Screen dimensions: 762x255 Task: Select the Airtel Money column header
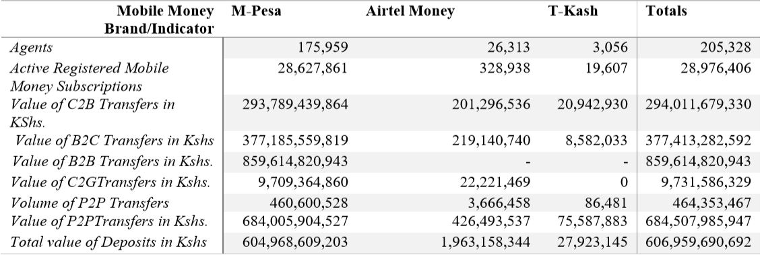click(410, 11)
